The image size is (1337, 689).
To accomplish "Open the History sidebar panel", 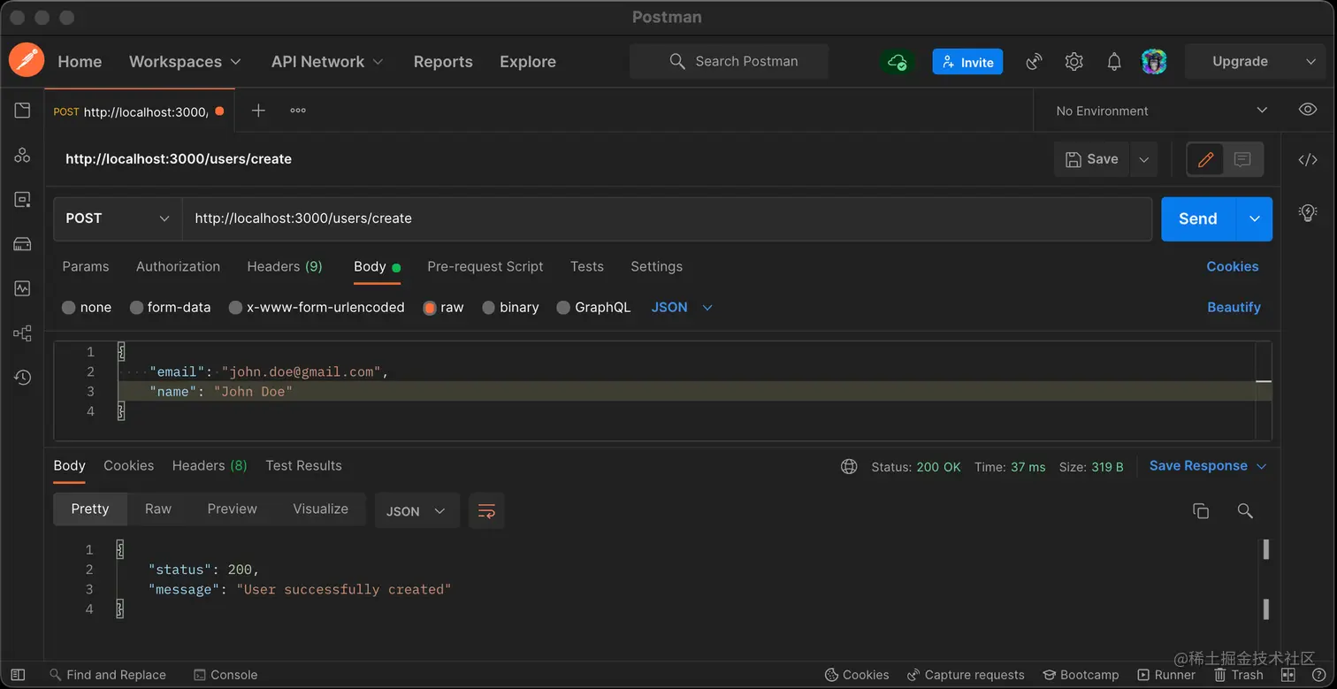I will [x=22, y=377].
